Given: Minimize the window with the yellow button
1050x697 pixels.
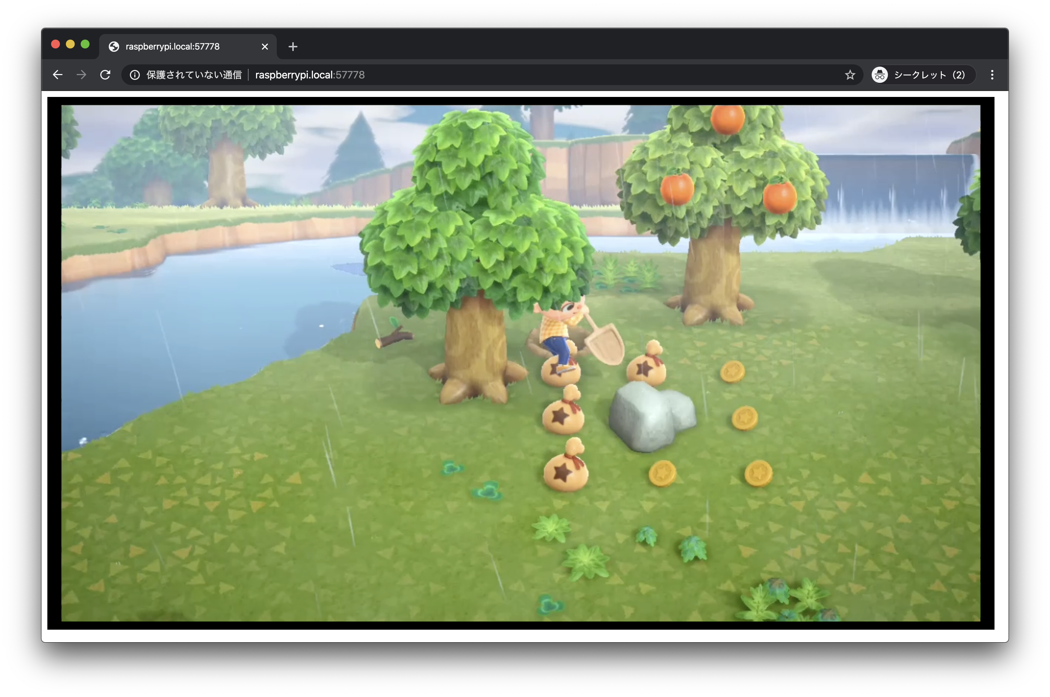Looking at the screenshot, I should point(70,44).
